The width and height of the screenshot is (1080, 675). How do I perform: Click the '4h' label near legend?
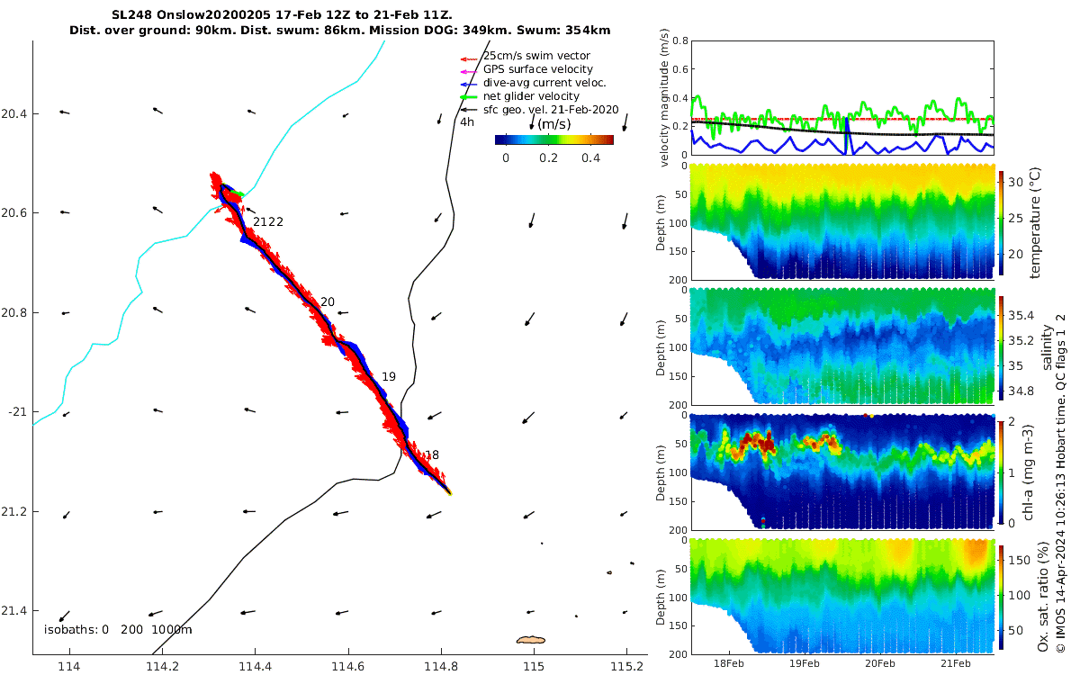click(467, 122)
